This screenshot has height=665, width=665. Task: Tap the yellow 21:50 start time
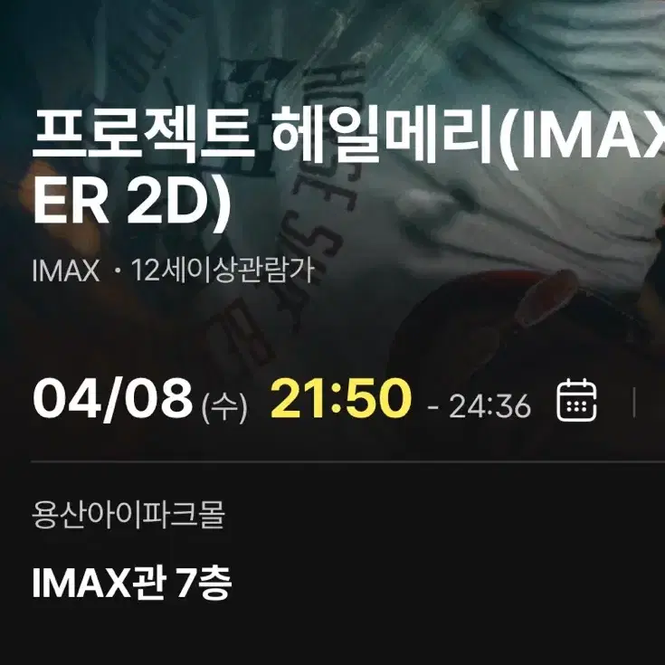click(x=340, y=398)
